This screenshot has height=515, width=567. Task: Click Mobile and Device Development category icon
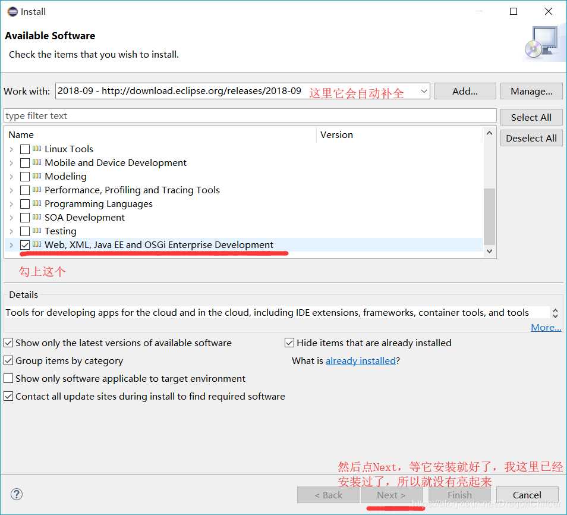tap(37, 162)
